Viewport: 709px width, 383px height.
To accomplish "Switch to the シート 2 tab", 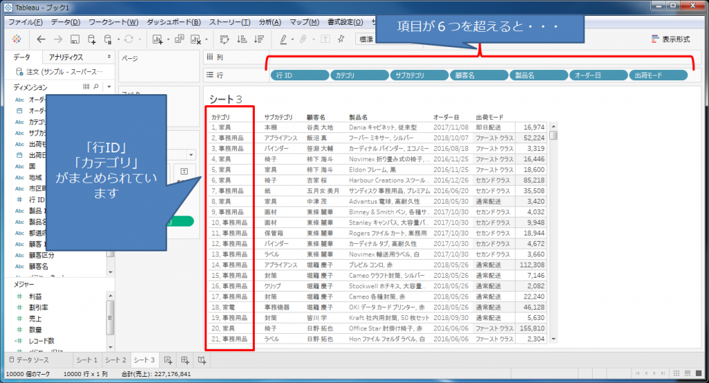I will point(116,360).
